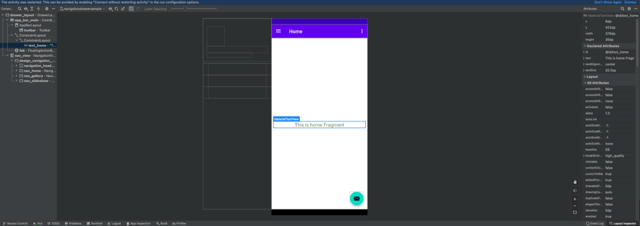Collapse the Declared Attributes section
Image resolution: width=640 pixels, height=226 pixels.
[585, 46]
